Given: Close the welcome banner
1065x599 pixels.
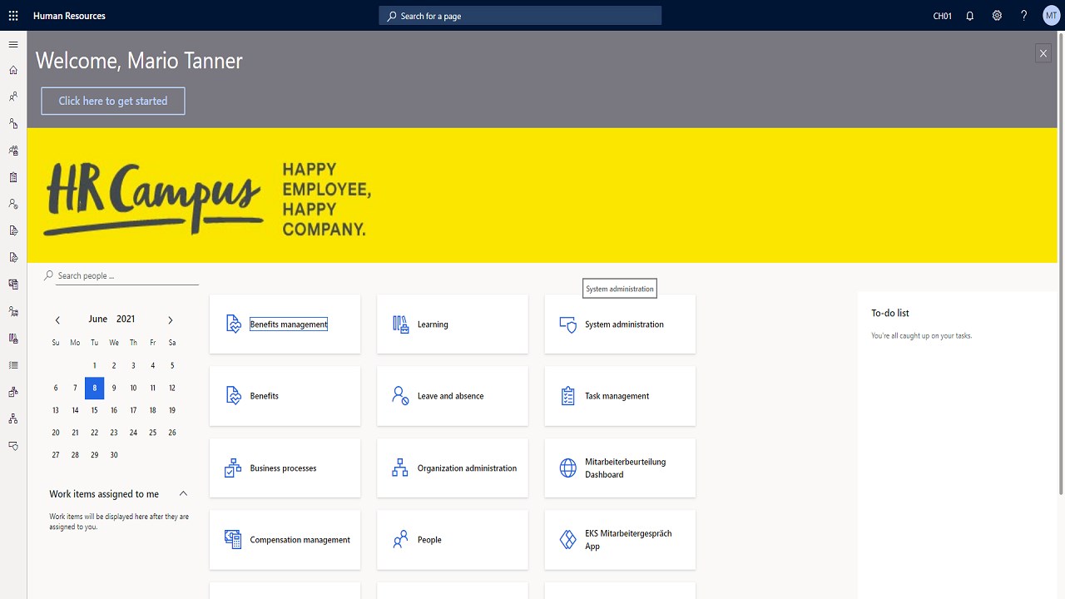Looking at the screenshot, I should click(x=1043, y=53).
